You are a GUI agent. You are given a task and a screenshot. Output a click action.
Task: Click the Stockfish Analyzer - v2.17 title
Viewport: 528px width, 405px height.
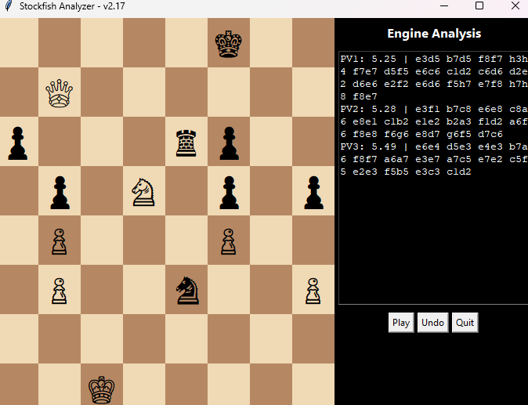pos(72,6)
